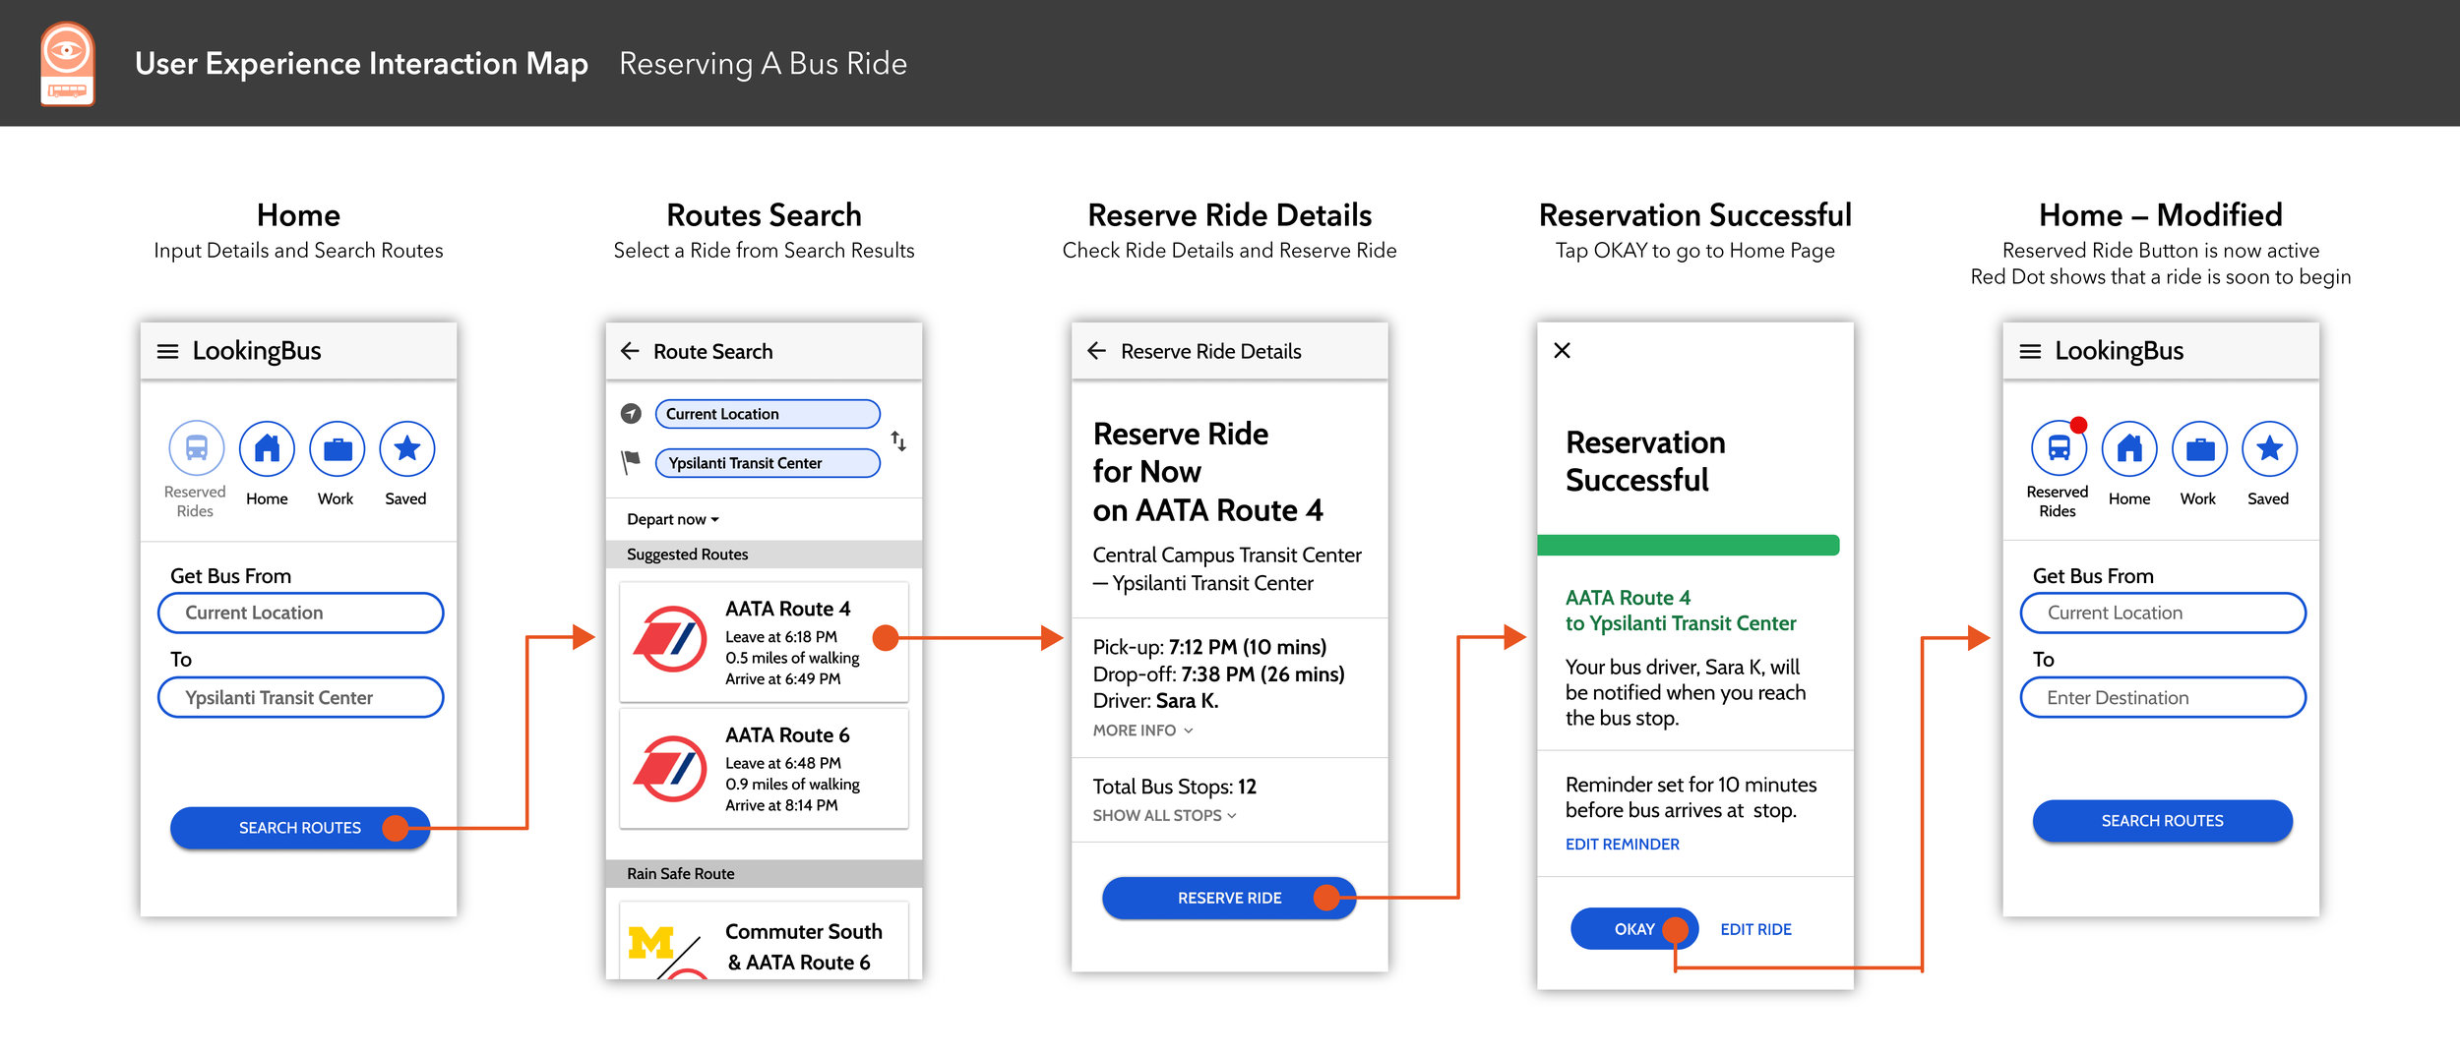Open hamburger menu on first Home screen
This screenshot has height=1053, width=2460.
point(167,351)
